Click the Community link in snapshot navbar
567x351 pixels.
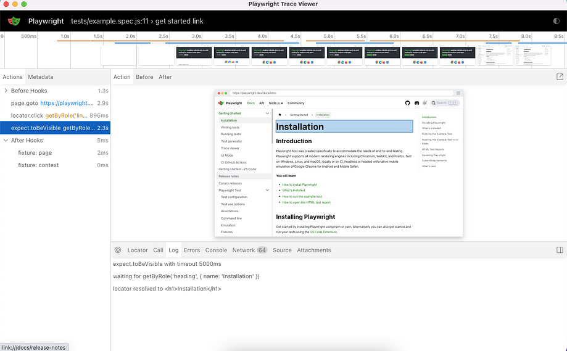click(x=296, y=103)
